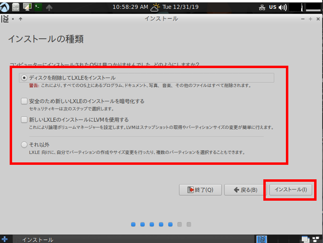
Task: Click the titlebar up arrow shade button
Action: pyautogui.click(x=21, y=19)
